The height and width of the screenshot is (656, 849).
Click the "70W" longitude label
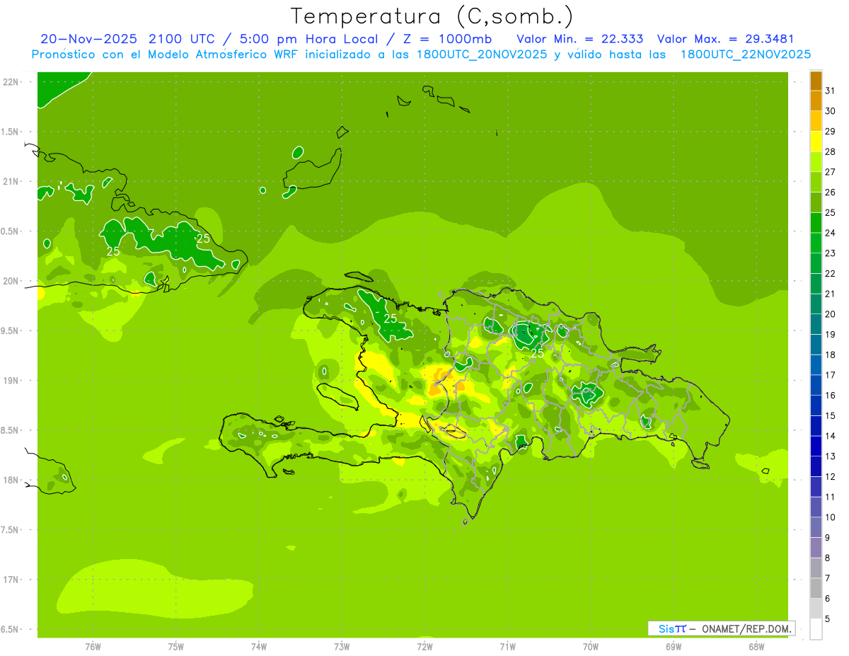tap(591, 647)
